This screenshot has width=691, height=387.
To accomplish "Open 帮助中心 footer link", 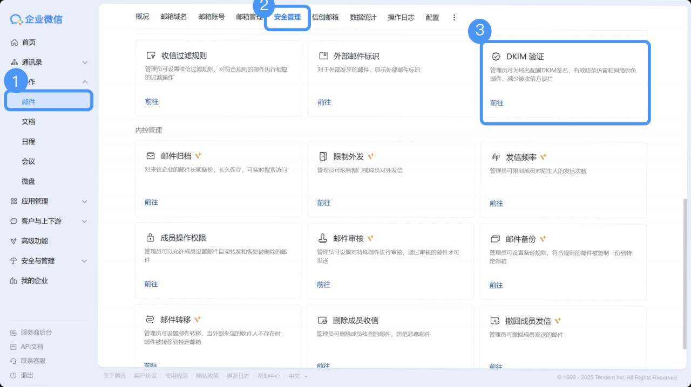I will (x=269, y=376).
